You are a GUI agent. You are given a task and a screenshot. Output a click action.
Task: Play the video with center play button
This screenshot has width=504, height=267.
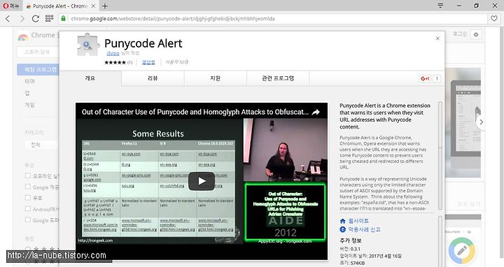pyautogui.click(x=202, y=181)
